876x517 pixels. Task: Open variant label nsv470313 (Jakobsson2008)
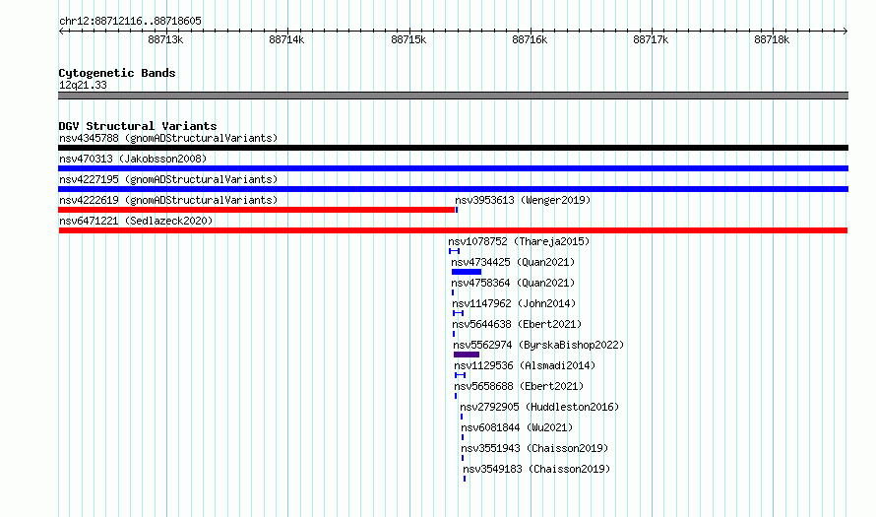[133, 159]
